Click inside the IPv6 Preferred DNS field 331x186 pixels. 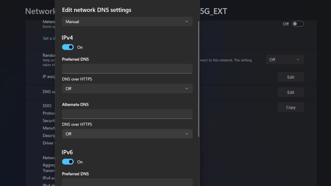[x=127, y=183]
